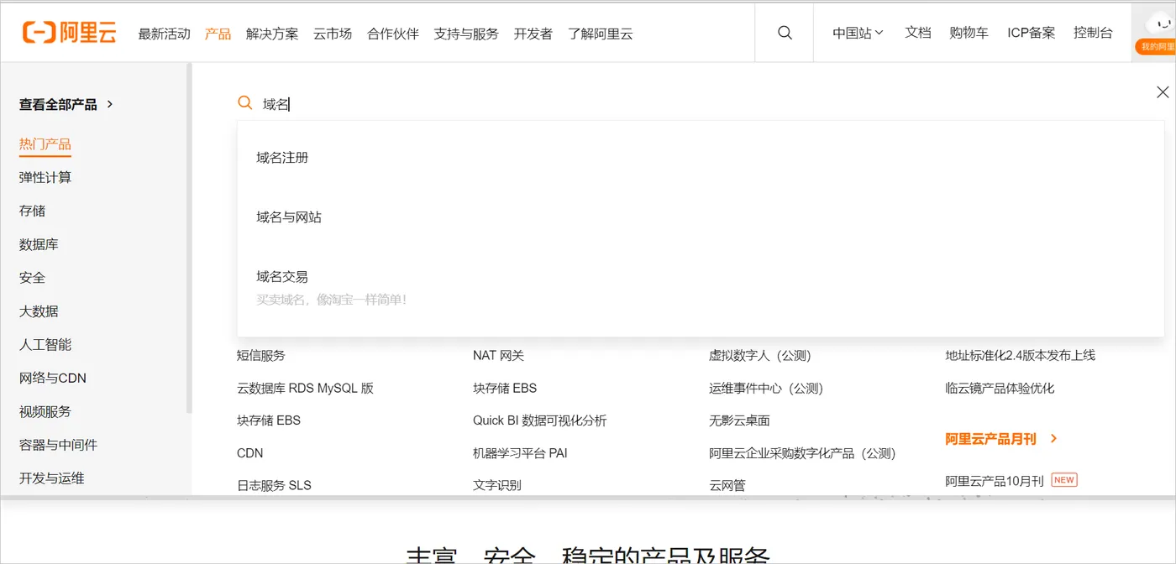
Task: Open Quick BI 数据可视化分析
Action: pyautogui.click(x=539, y=420)
